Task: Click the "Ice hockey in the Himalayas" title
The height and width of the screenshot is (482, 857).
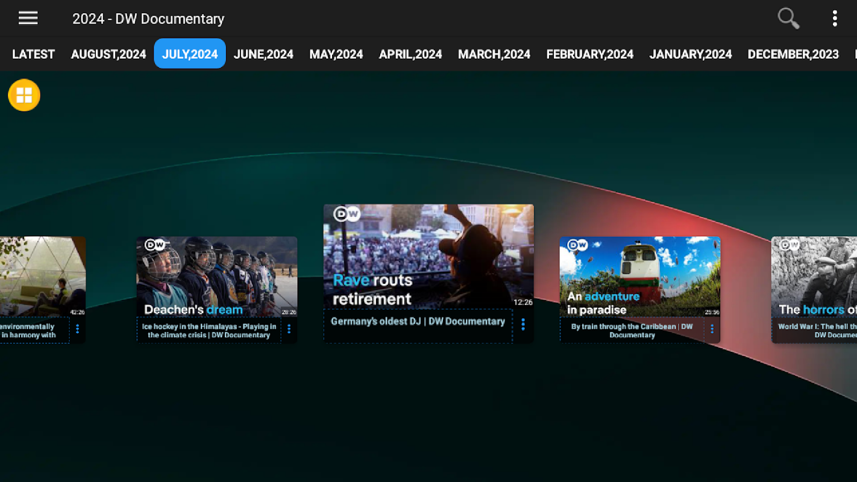Action: point(209,331)
